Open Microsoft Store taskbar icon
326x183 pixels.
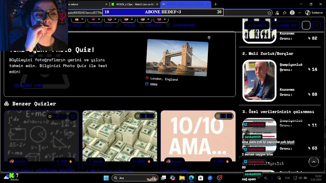pos(201,178)
